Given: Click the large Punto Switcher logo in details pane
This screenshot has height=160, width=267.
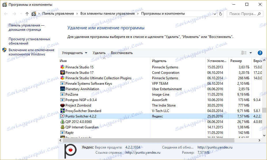Looking at the screenshot, I should [70, 151].
